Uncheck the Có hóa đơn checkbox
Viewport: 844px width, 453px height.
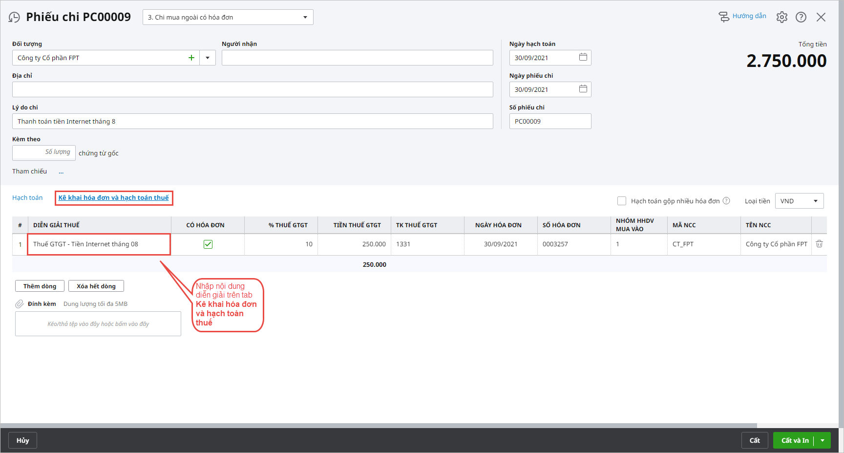208,244
